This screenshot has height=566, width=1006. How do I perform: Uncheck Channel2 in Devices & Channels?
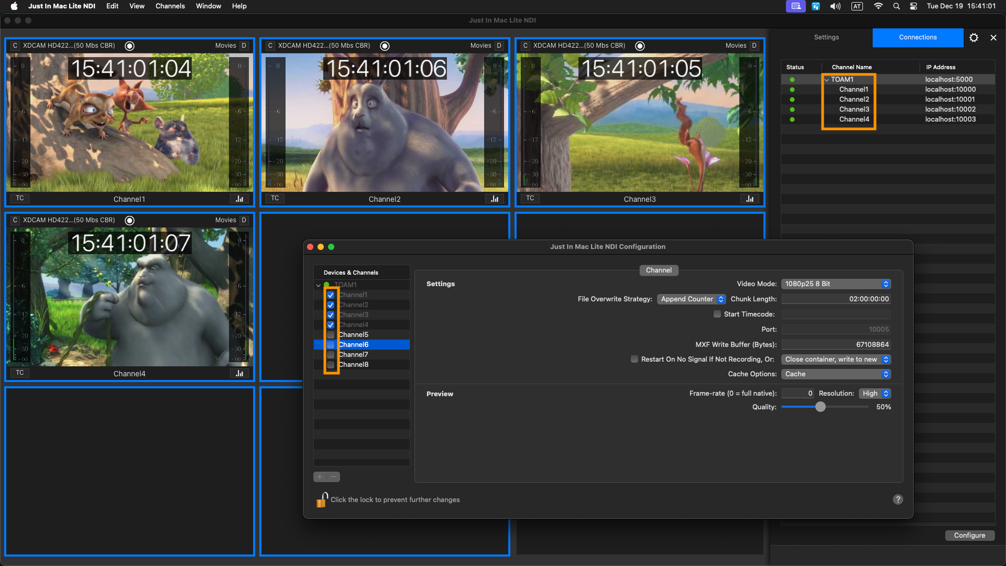331,305
